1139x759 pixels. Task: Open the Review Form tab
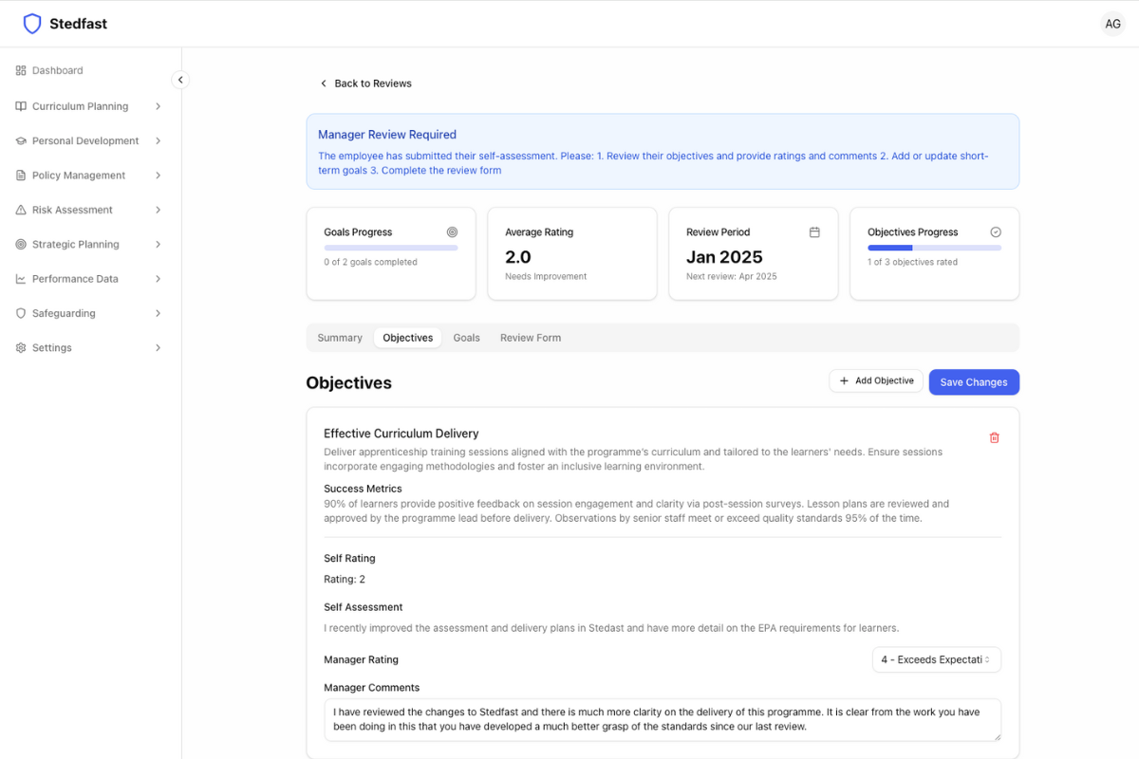pos(530,338)
